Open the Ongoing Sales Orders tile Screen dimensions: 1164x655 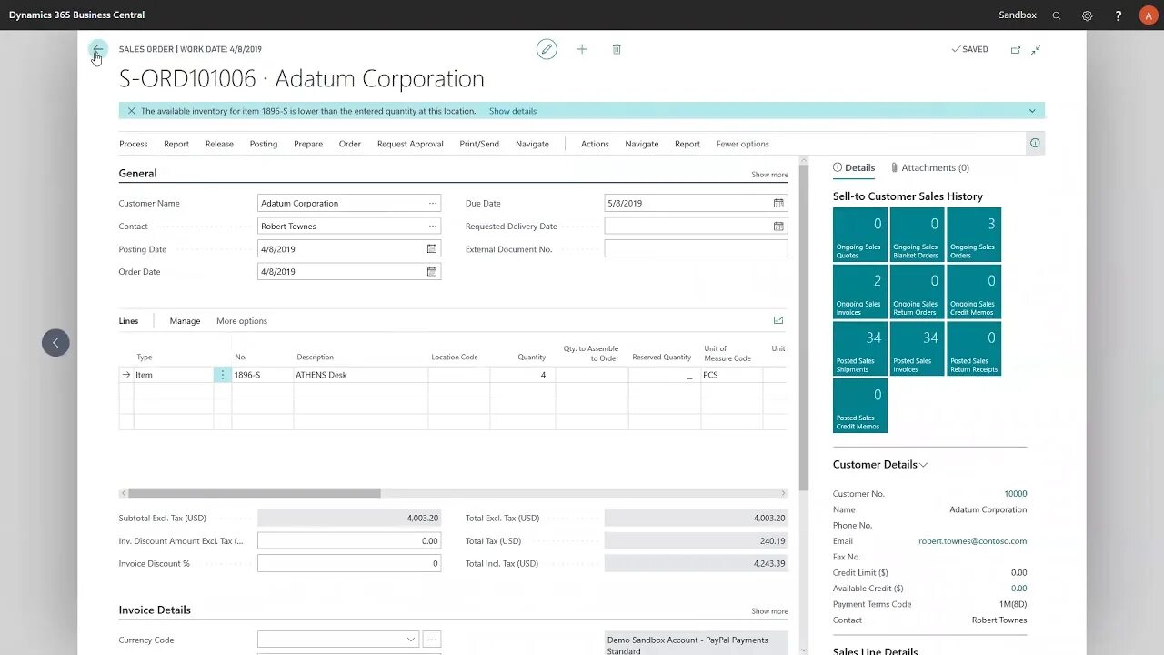(973, 235)
